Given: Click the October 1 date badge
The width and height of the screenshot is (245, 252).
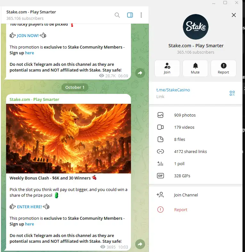Looking at the screenshot, I should (75, 87).
